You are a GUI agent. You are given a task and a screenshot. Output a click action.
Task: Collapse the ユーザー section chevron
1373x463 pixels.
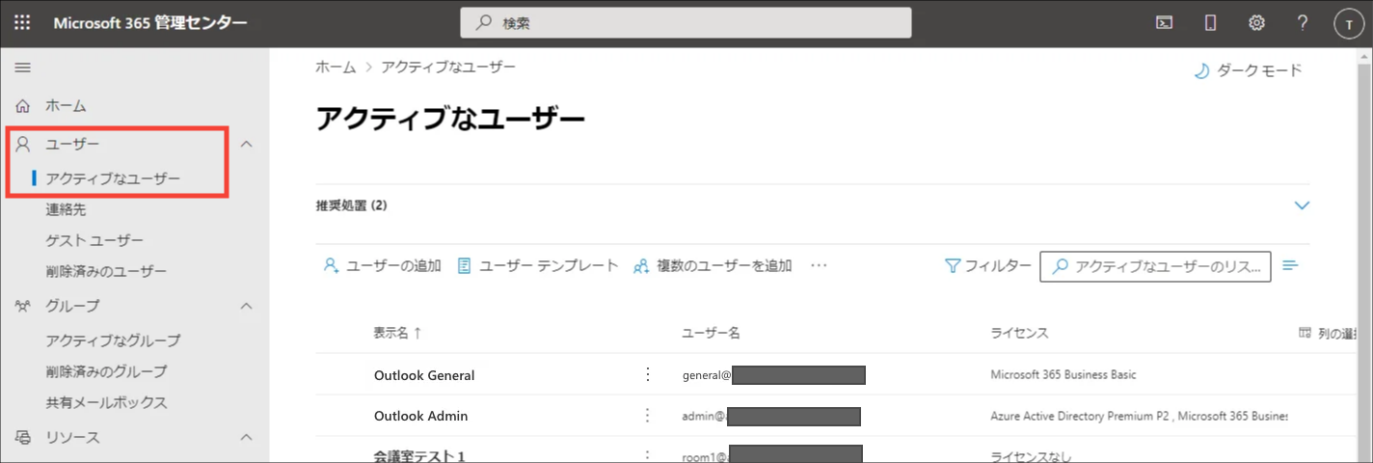pyautogui.click(x=246, y=144)
